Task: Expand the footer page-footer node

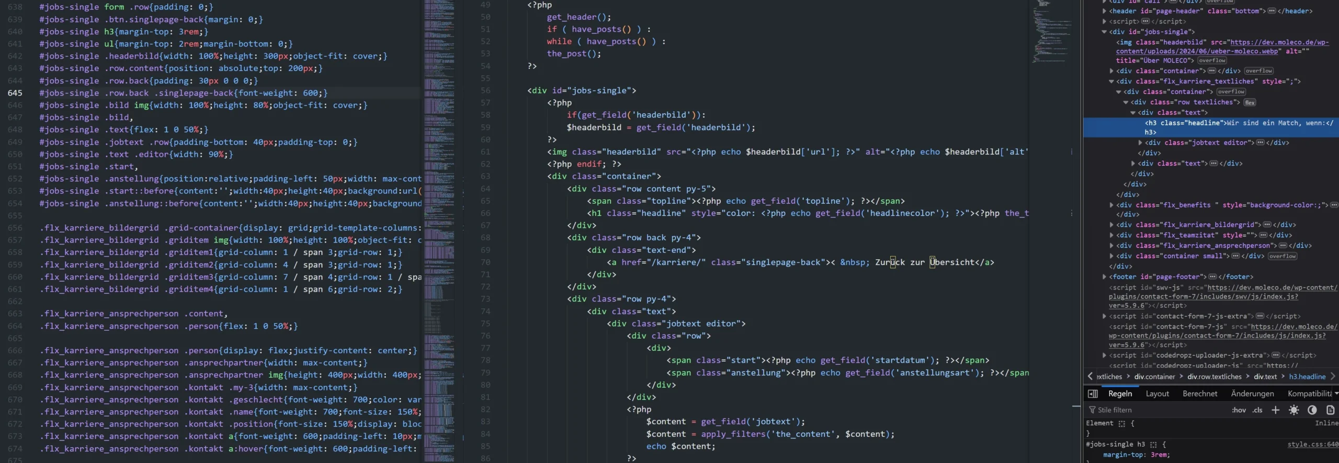Action: 1104,277
